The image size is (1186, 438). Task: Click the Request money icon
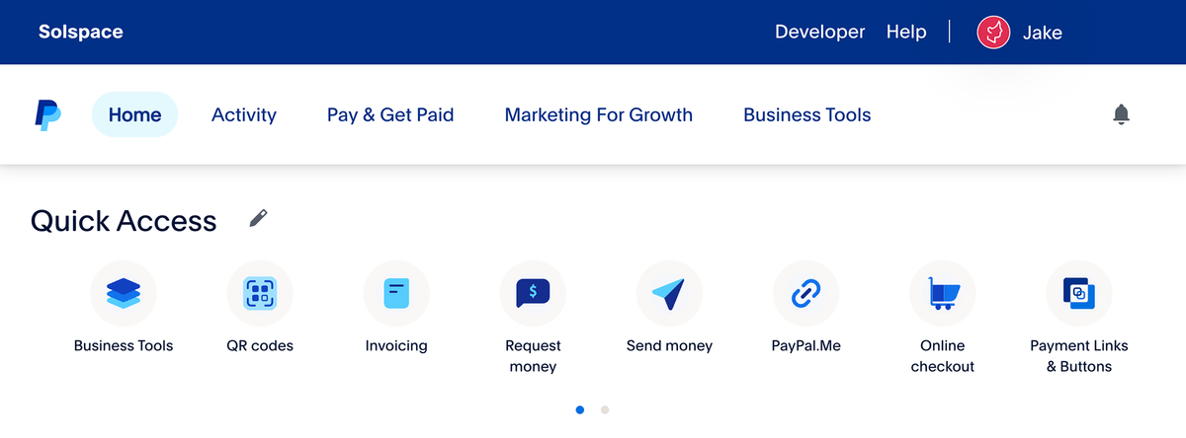coord(533,293)
